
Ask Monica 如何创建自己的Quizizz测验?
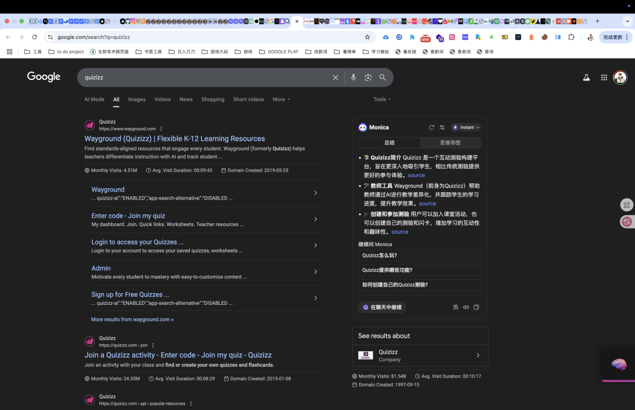point(420,284)
